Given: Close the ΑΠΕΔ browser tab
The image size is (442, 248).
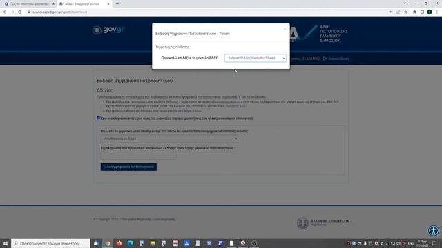Looking at the screenshot, I should tap(108, 4).
